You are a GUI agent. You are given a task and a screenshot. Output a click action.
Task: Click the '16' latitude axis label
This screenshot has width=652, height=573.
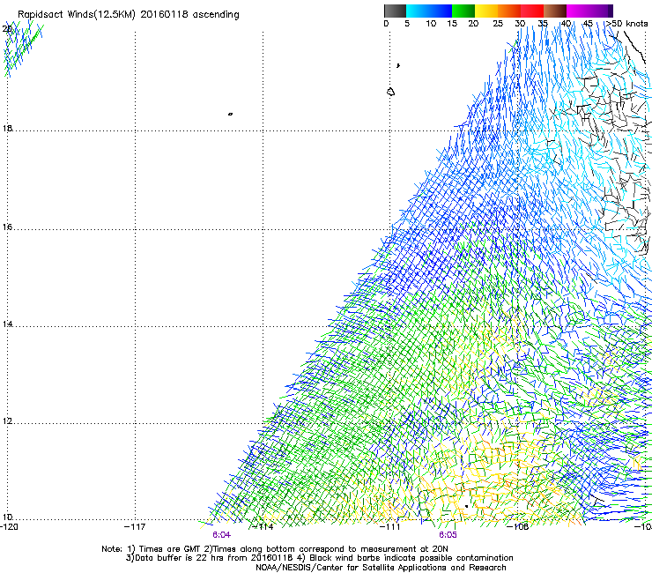(7, 227)
